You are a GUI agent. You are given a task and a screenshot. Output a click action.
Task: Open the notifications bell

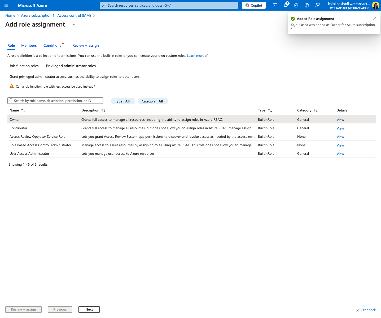286,5
